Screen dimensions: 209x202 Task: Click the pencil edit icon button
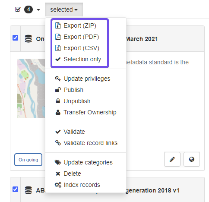coord(172,159)
